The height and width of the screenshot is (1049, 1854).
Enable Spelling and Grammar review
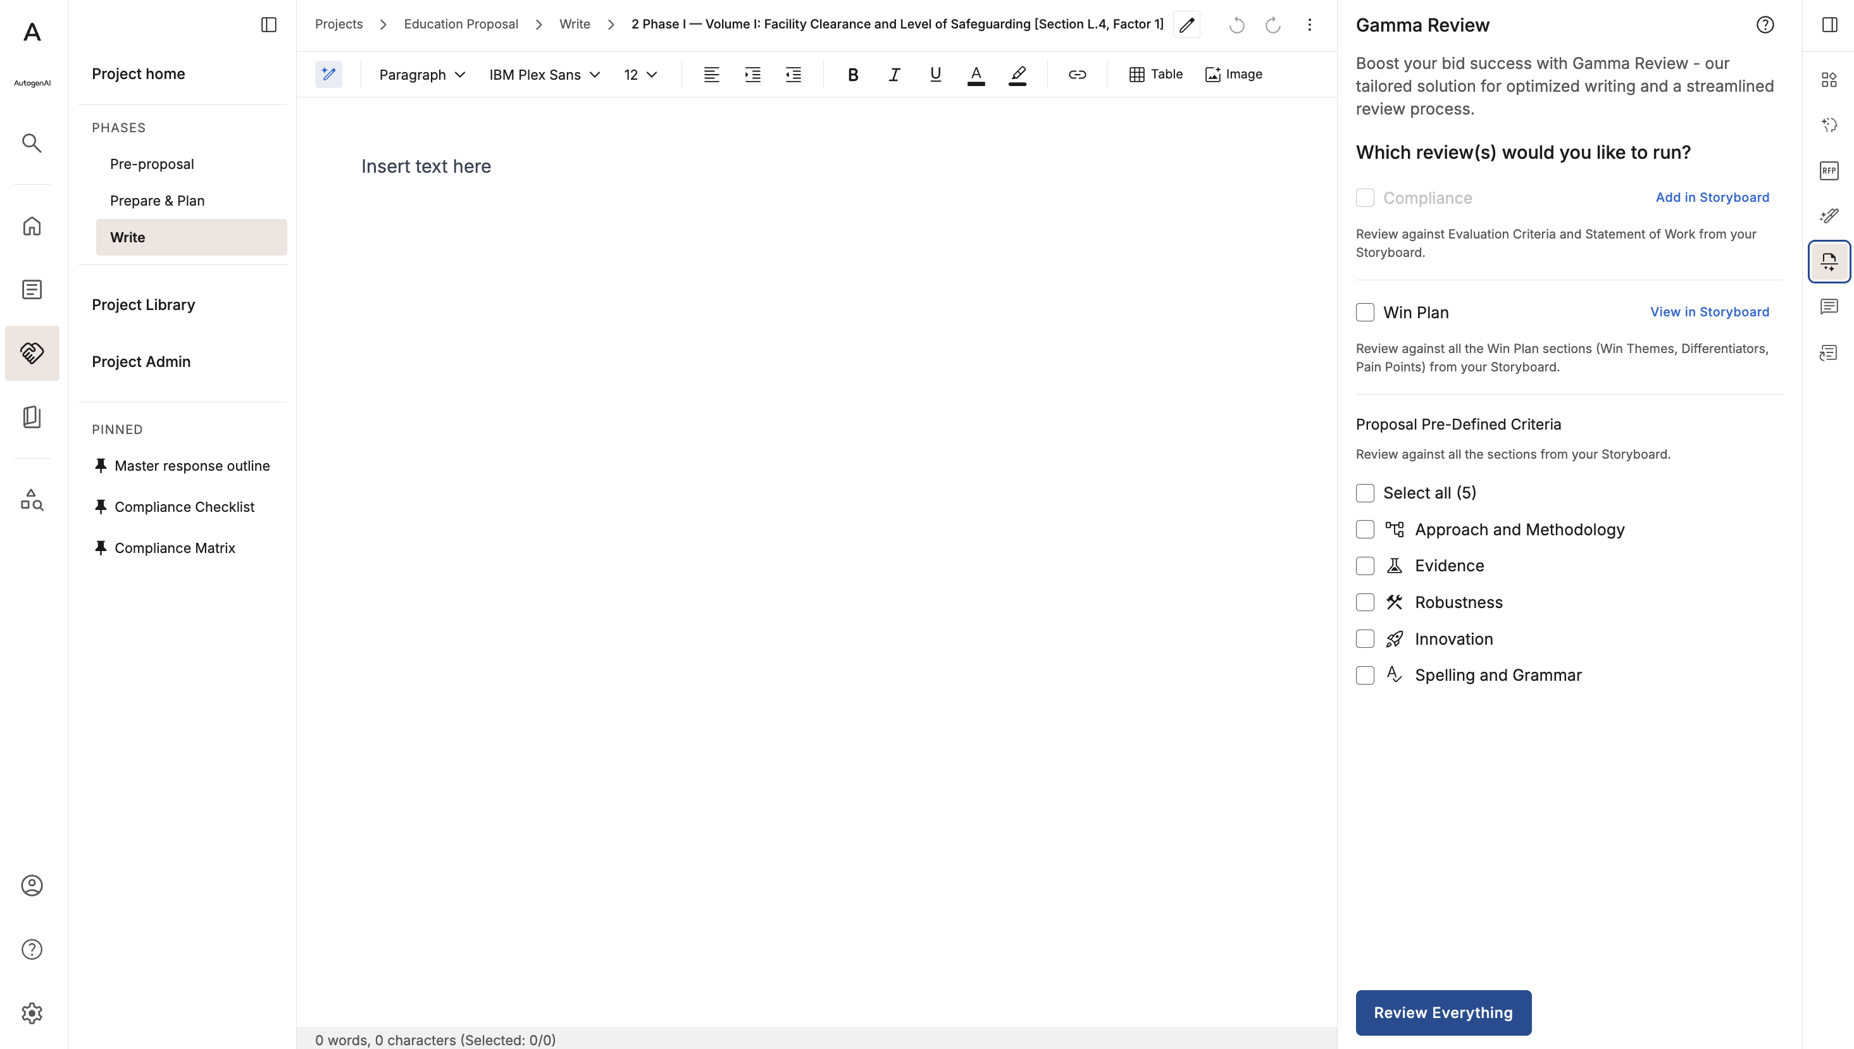[1365, 675]
